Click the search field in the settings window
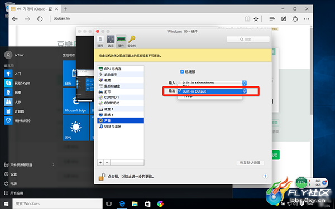Viewport: 335px width, 209px height. click(x=248, y=39)
